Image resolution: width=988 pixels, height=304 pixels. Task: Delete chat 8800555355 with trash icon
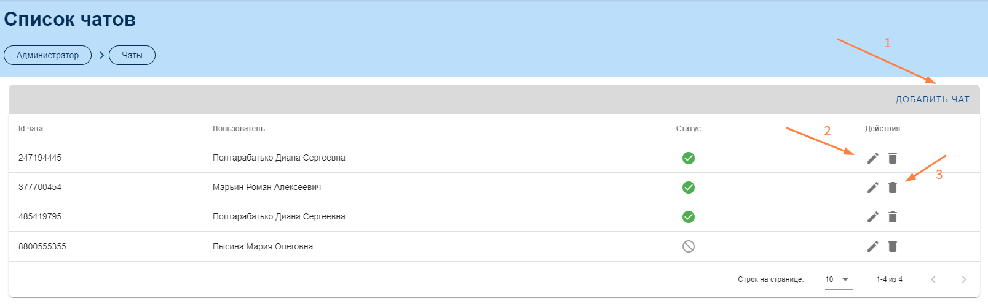point(893,246)
